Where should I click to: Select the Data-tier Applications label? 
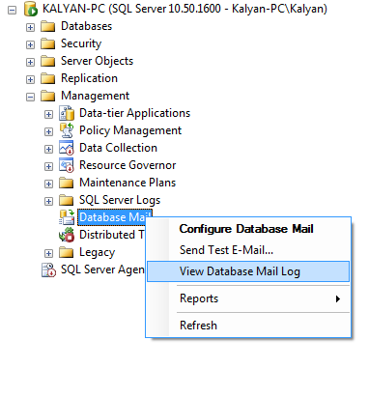(135, 113)
